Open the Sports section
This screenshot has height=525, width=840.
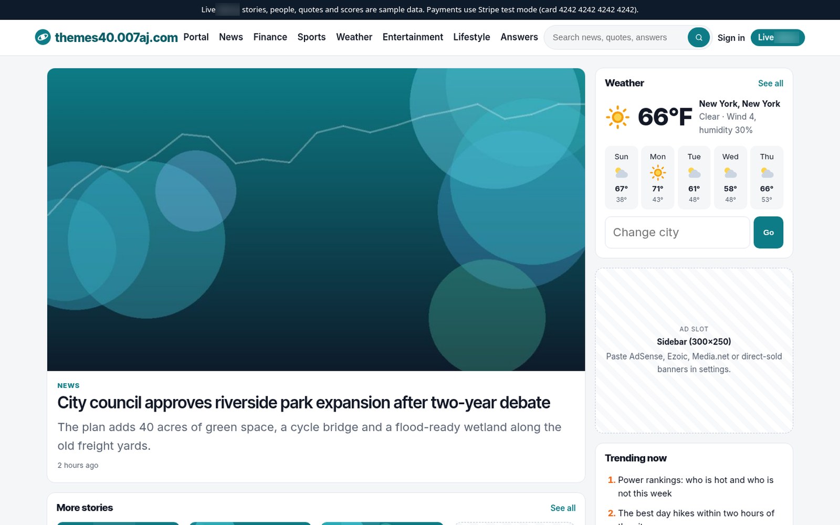311,37
